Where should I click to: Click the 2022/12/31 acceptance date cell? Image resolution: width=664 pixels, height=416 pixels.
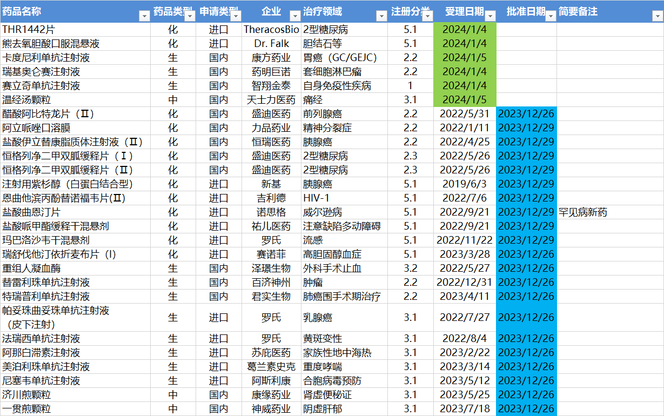(x=465, y=283)
